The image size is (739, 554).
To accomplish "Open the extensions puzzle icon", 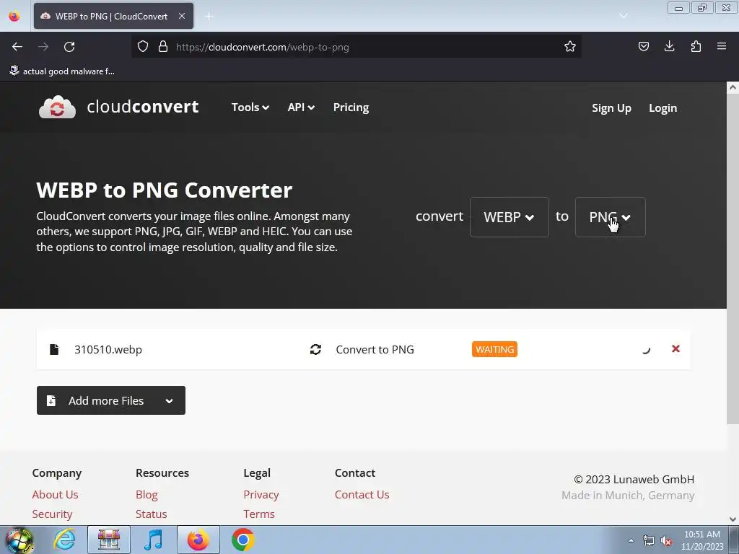I will [696, 47].
